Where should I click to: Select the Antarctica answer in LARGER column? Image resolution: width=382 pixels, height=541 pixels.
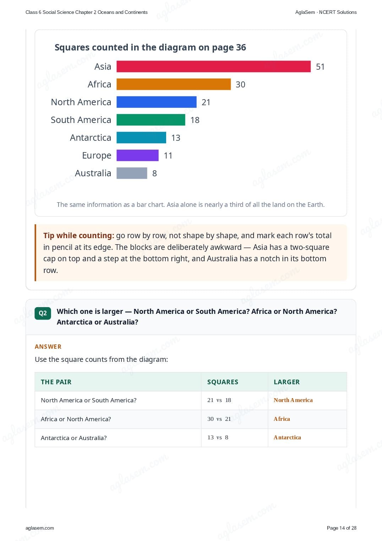point(287,437)
